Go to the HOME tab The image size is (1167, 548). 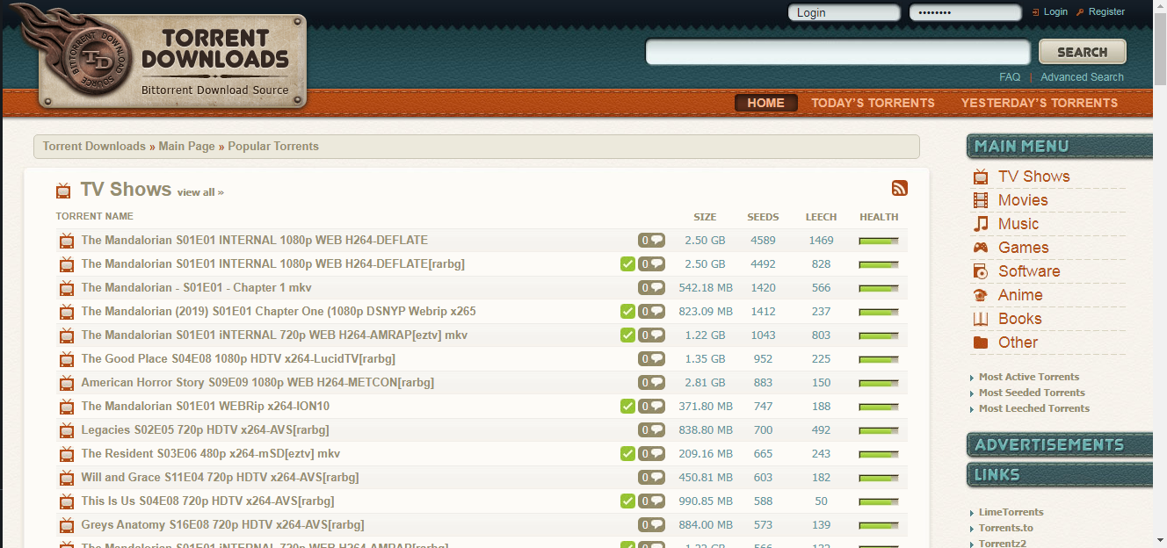click(x=765, y=103)
